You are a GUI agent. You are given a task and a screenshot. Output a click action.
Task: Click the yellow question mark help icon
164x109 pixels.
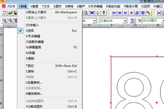(x=104, y=13)
